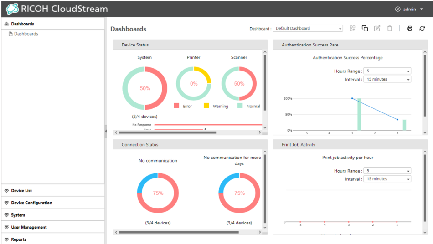Print the dashboard using the printer icon
433x244 pixels.
[x=410, y=28]
